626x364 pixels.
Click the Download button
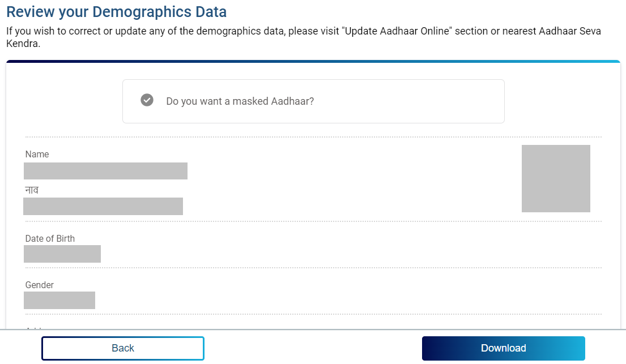503,348
